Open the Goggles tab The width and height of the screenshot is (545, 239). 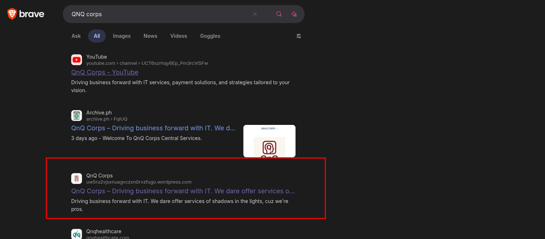point(210,36)
